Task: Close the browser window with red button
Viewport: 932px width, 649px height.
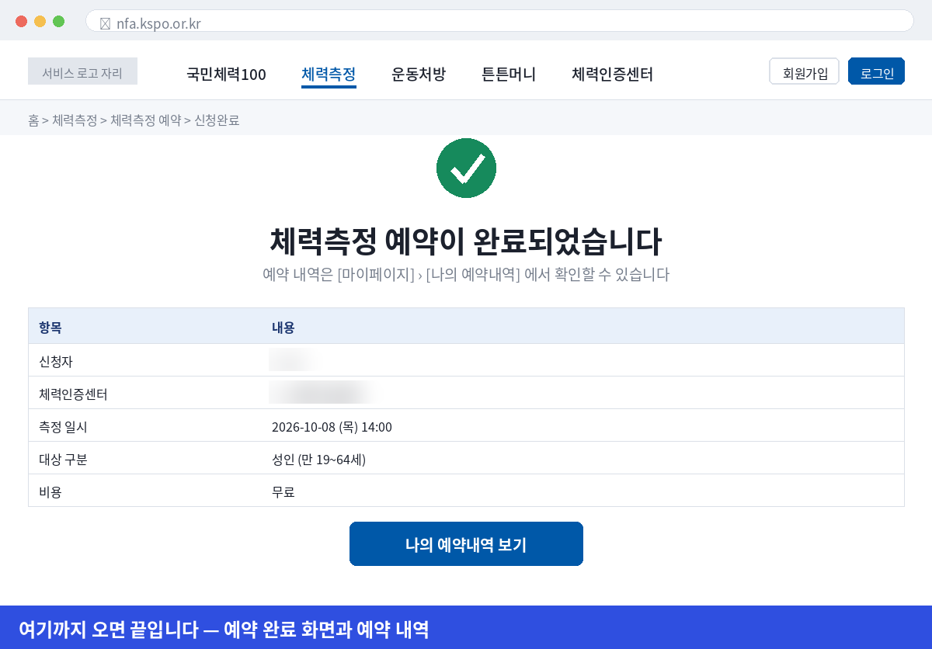Action: coord(21,21)
